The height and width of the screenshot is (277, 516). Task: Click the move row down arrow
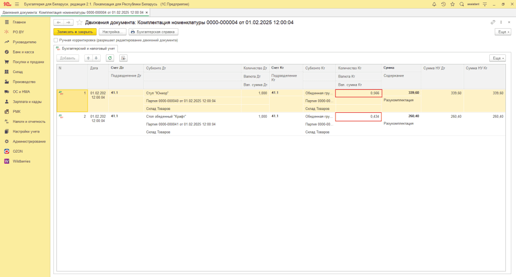96,58
